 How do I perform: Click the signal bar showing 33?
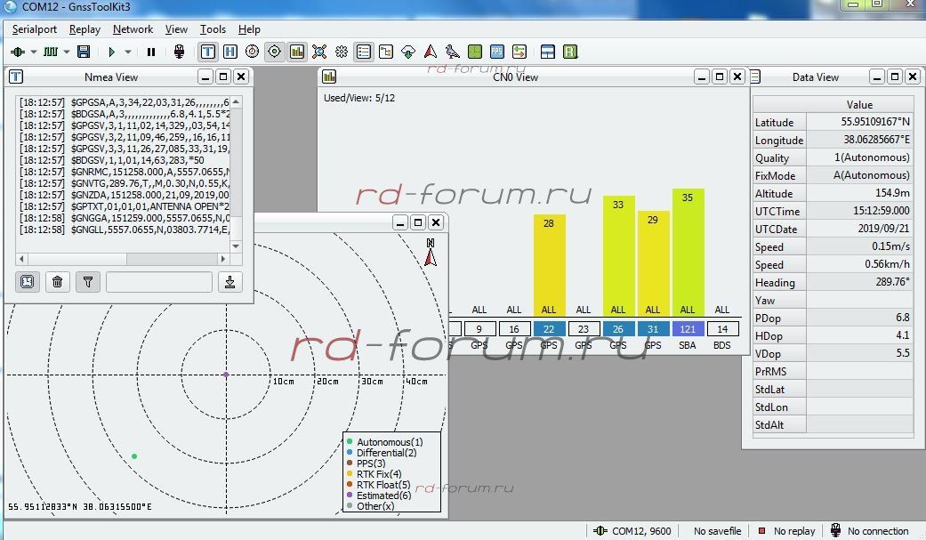pos(618,256)
